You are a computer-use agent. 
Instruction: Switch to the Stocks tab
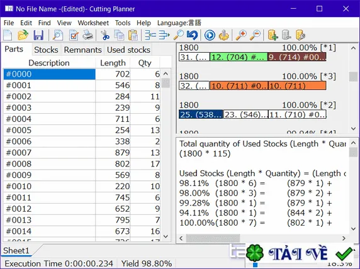click(46, 50)
